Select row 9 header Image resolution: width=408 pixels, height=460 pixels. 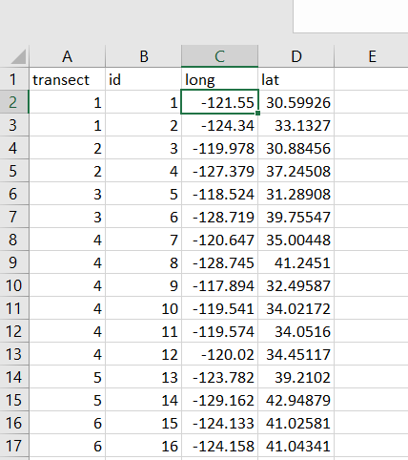coord(14,262)
